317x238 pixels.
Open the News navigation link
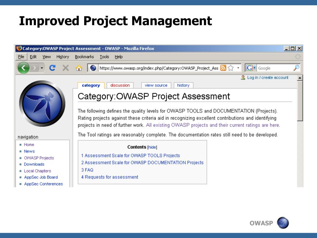[x=29, y=151]
